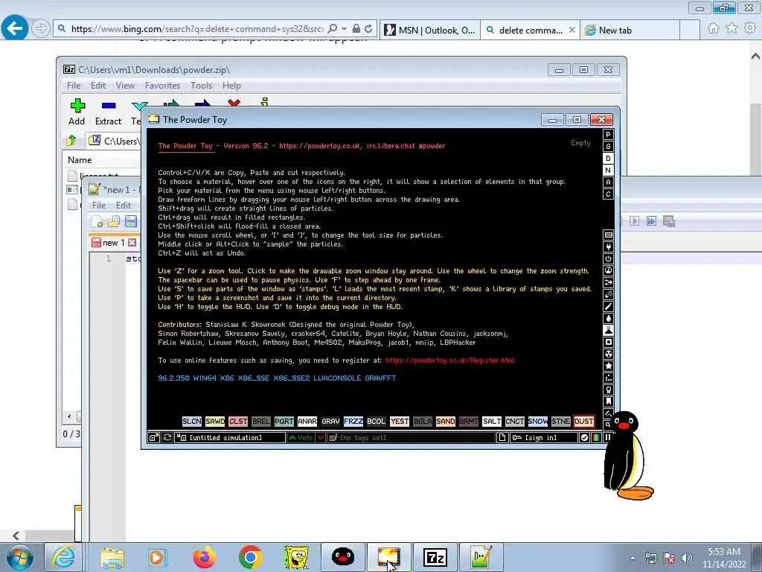Switch to the New tab browser tab
This screenshot has width=762, height=572.
[630, 30]
